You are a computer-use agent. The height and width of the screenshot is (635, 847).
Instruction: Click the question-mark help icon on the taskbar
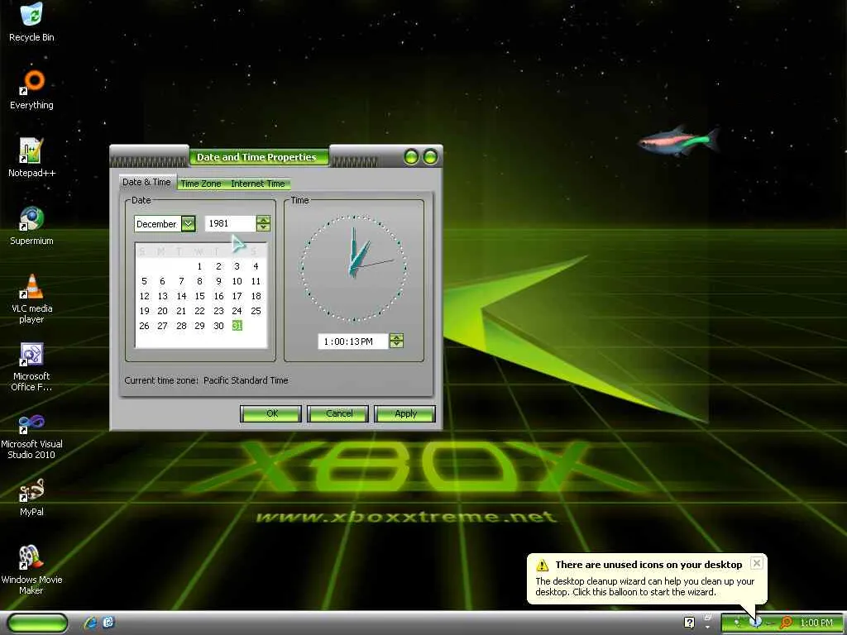689,623
